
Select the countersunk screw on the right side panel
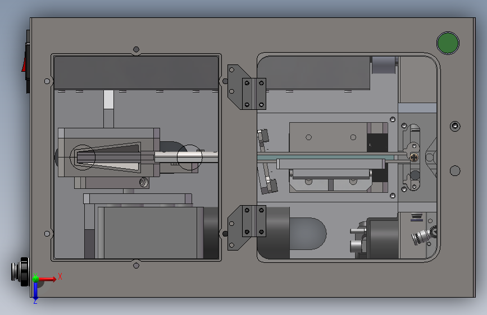[455, 126]
